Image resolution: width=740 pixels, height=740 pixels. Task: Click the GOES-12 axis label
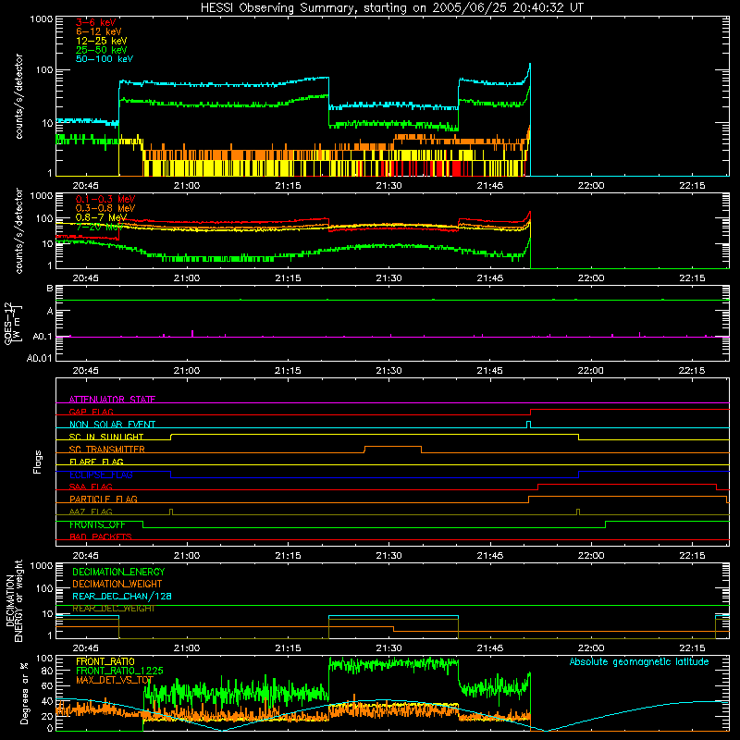coord(13,323)
